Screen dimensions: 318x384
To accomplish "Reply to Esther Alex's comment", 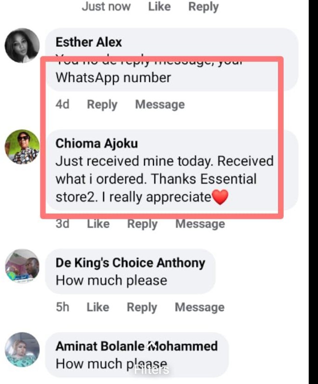I will coord(102,105).
